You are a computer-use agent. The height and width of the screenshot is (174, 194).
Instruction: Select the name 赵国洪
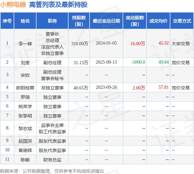(x=25, y=141)
